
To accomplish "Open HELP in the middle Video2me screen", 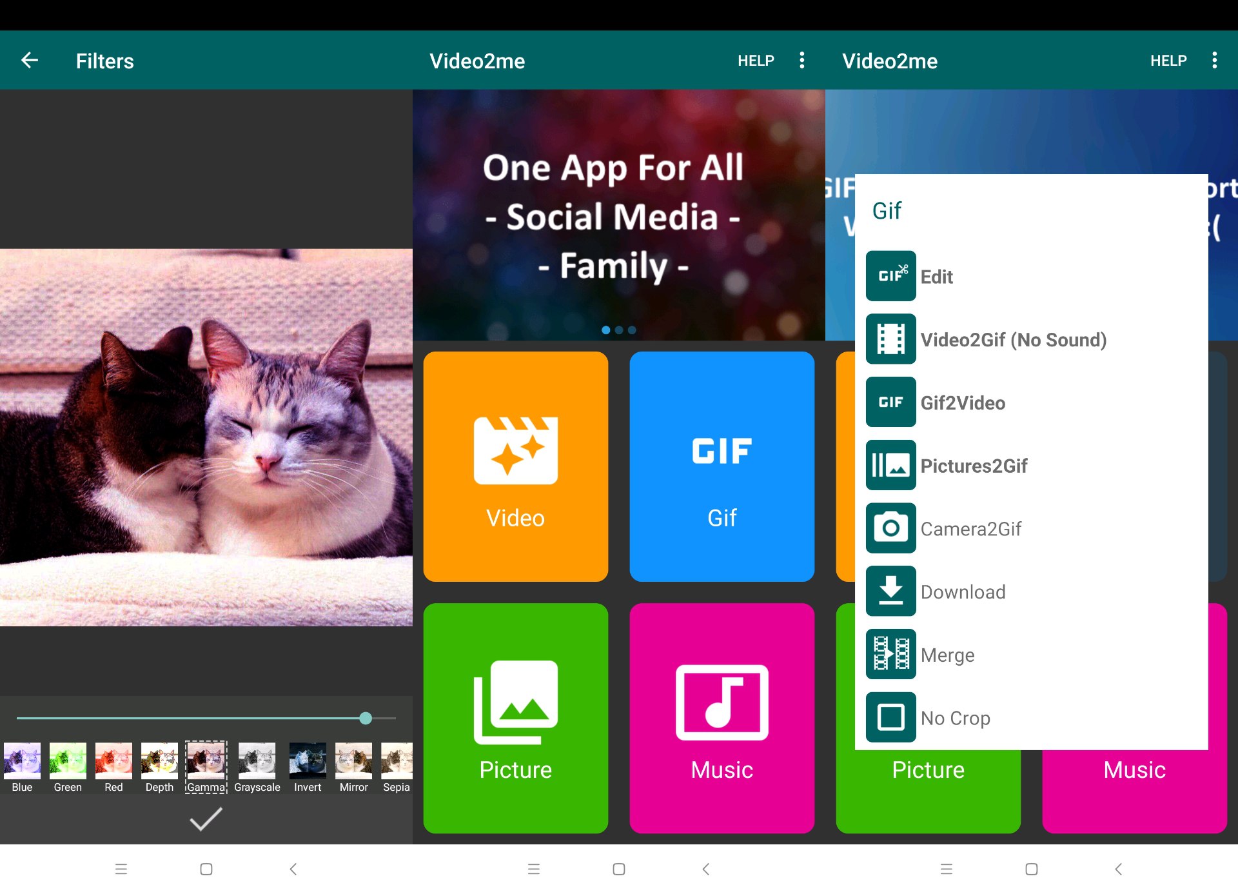I will (756, 61).
